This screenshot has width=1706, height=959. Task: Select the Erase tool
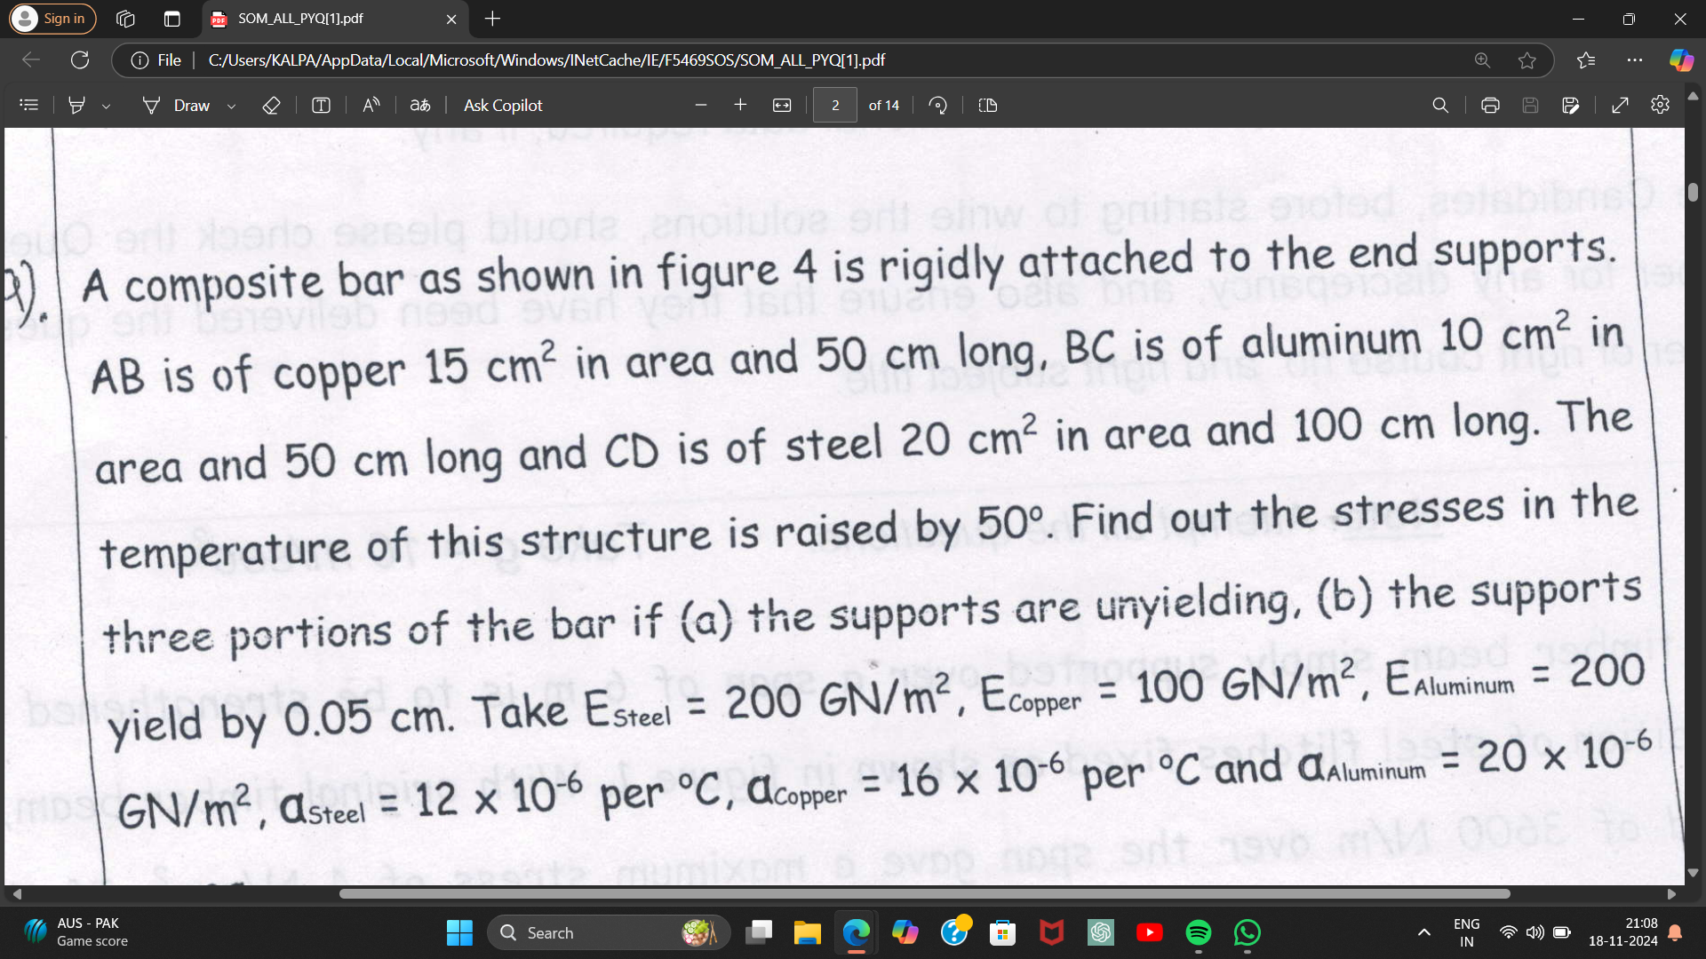click(271, 105)
